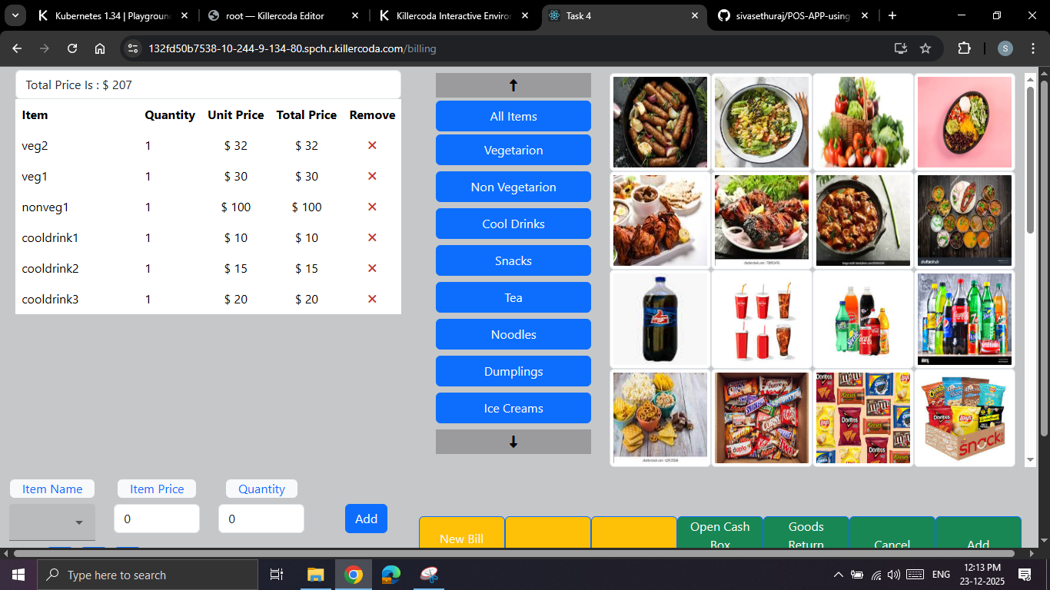Bookmark the billing page with the star icon
Screen dimensions: 1050x590
coord(925,48)
